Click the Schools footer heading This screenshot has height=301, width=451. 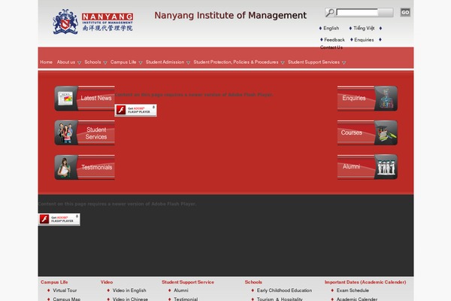click(x=253, y=282)
